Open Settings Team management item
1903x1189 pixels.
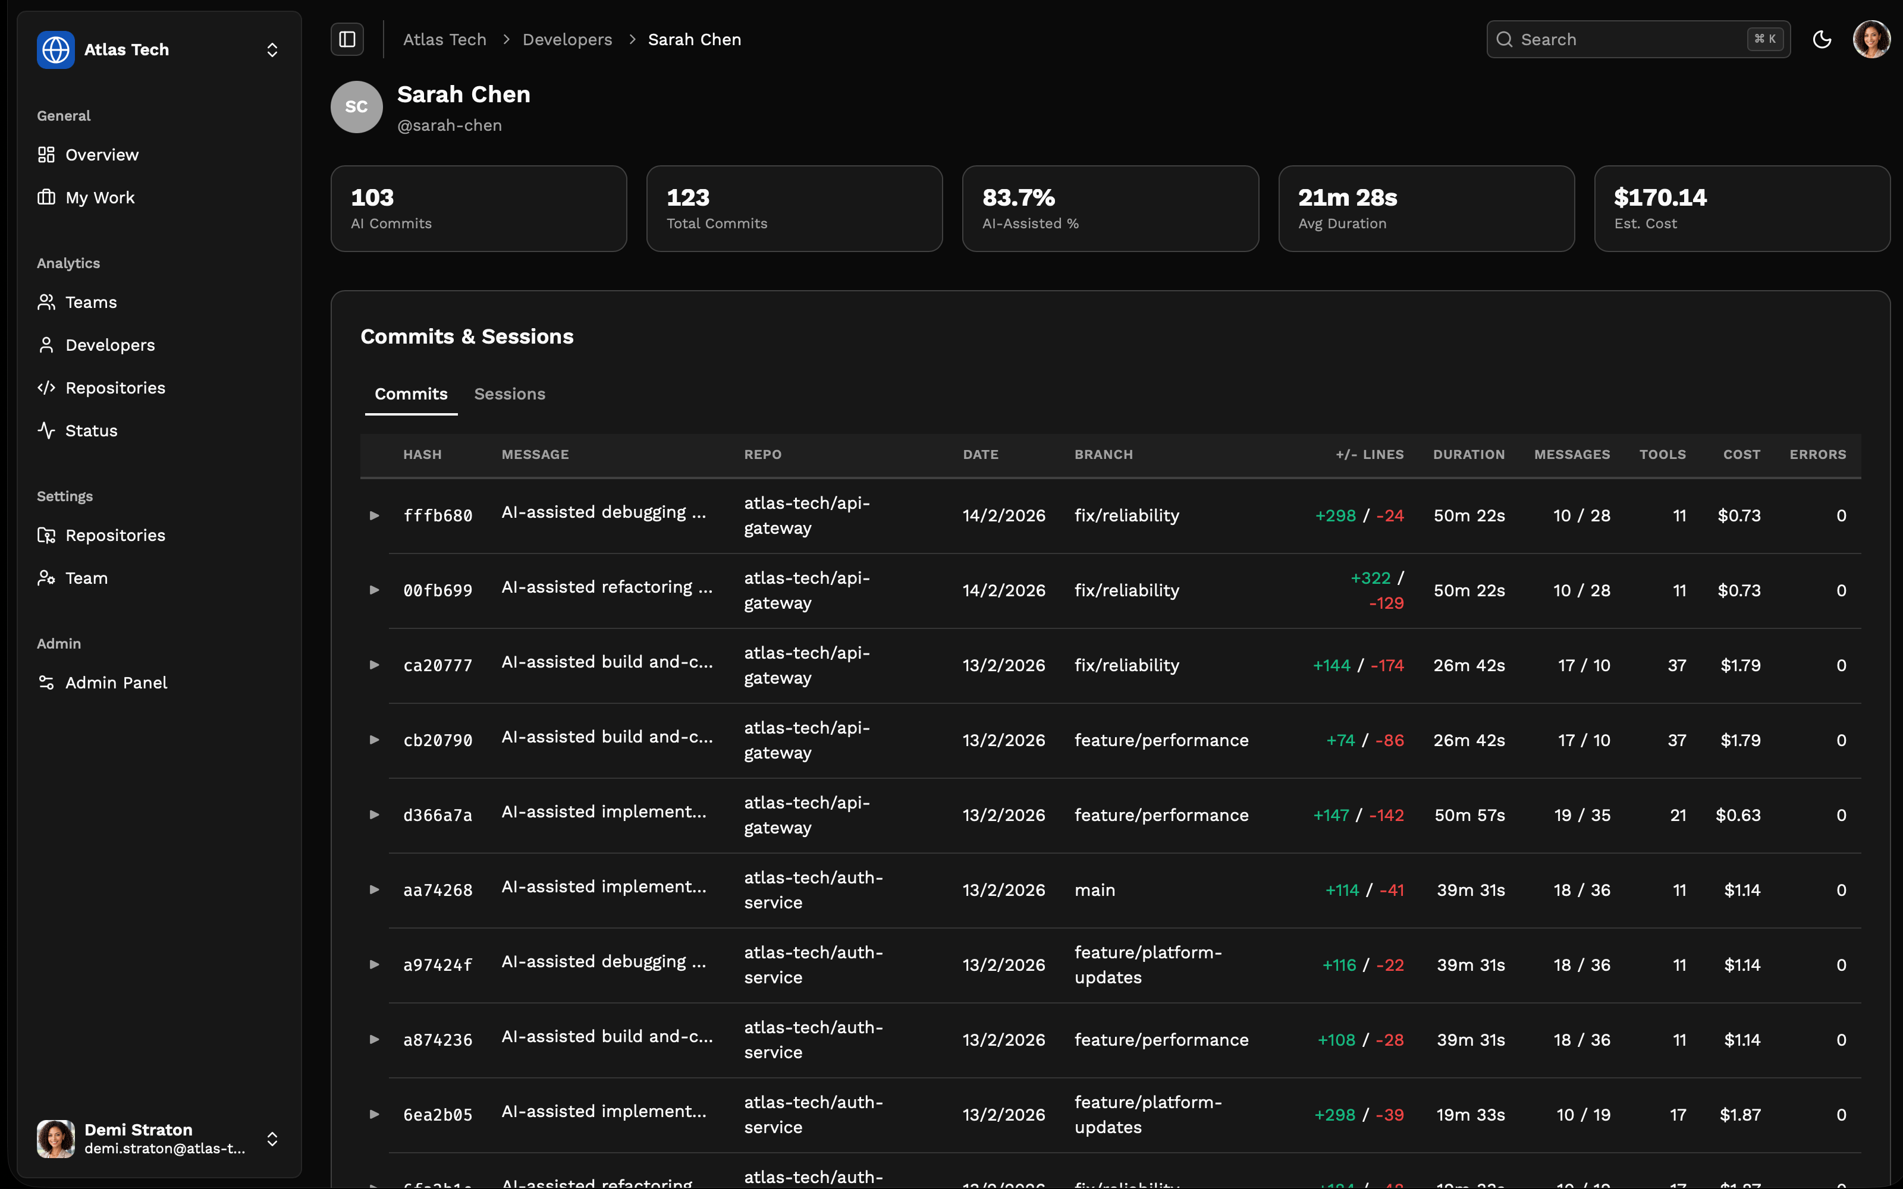(86, 578)
